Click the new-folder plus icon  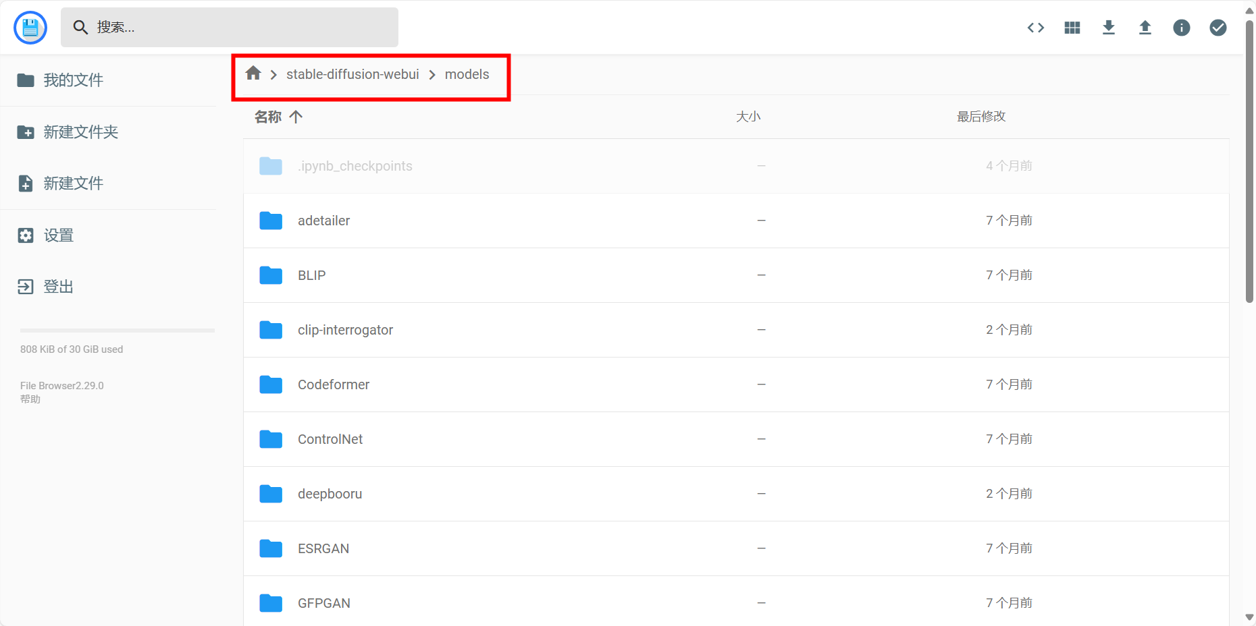26,132
